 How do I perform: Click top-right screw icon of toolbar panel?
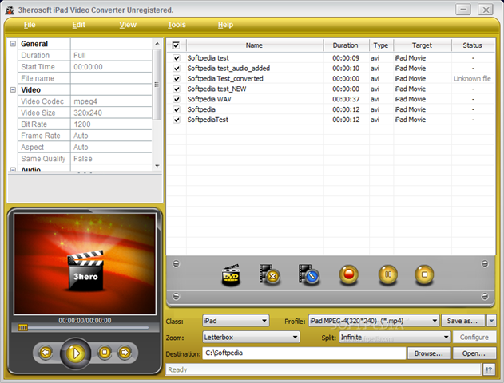485,264
